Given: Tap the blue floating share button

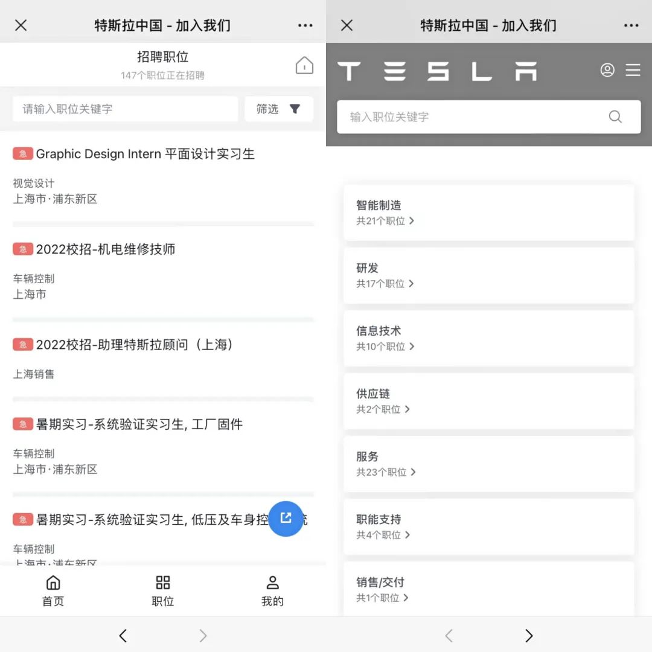Looking at the screenshot, I should tap(286, 519).
